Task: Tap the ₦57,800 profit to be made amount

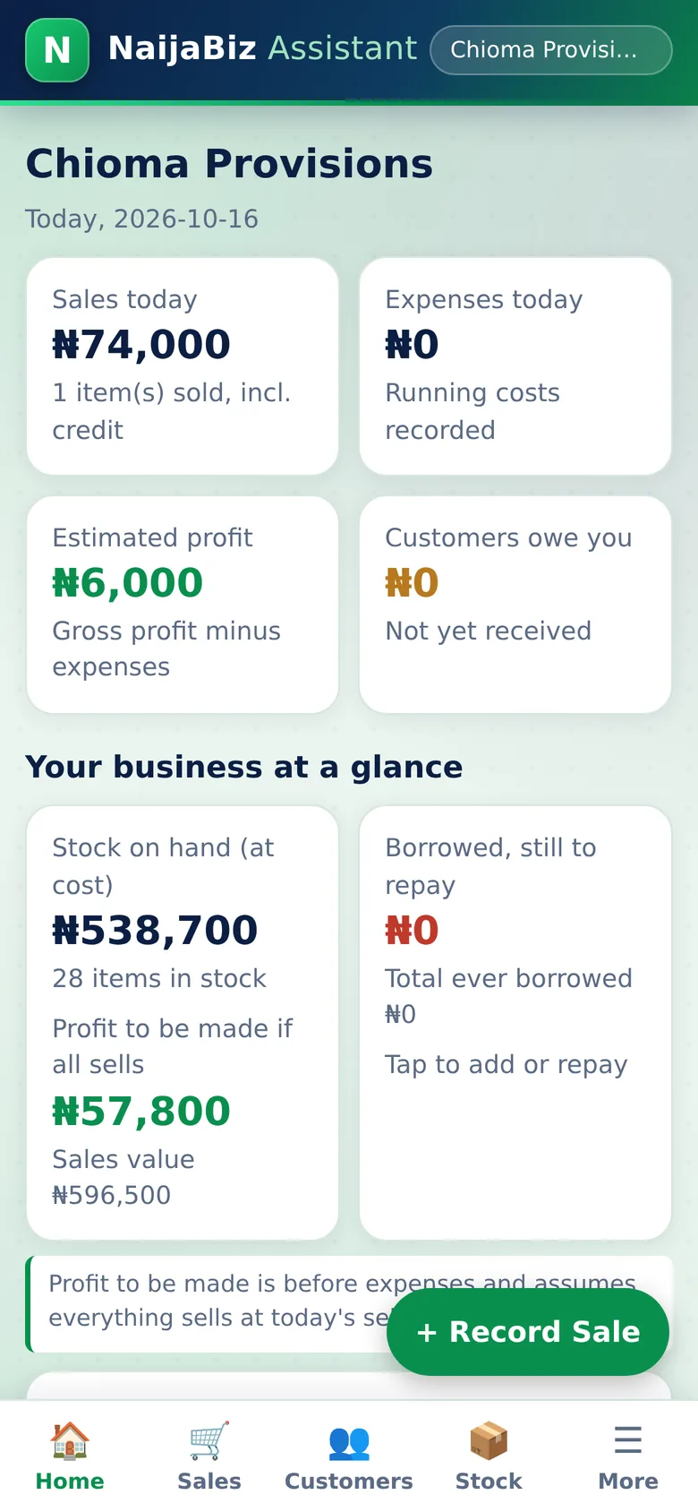Action: point(141,1112)
